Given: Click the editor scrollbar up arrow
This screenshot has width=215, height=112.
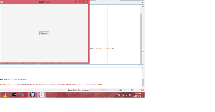Looking at the screenshot, I should click(141, 6).
